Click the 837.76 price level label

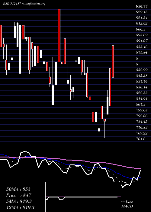(x=142, y=81)
